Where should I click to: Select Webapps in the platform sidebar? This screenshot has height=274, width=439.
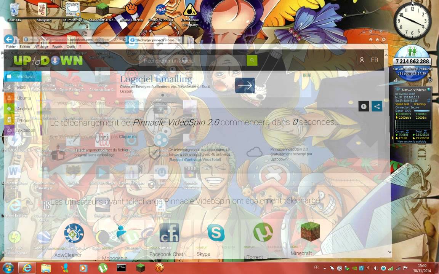[x=23, y=130]
